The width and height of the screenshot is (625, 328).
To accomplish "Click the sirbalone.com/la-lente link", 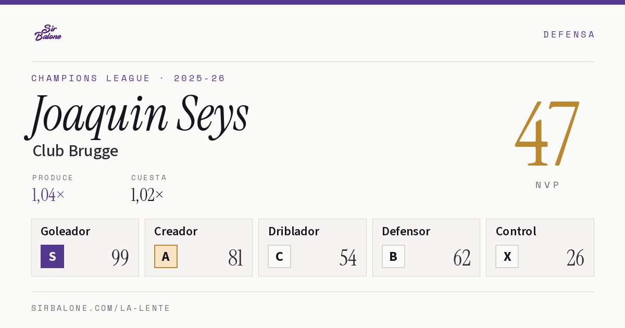I will (x=101, y=308).
